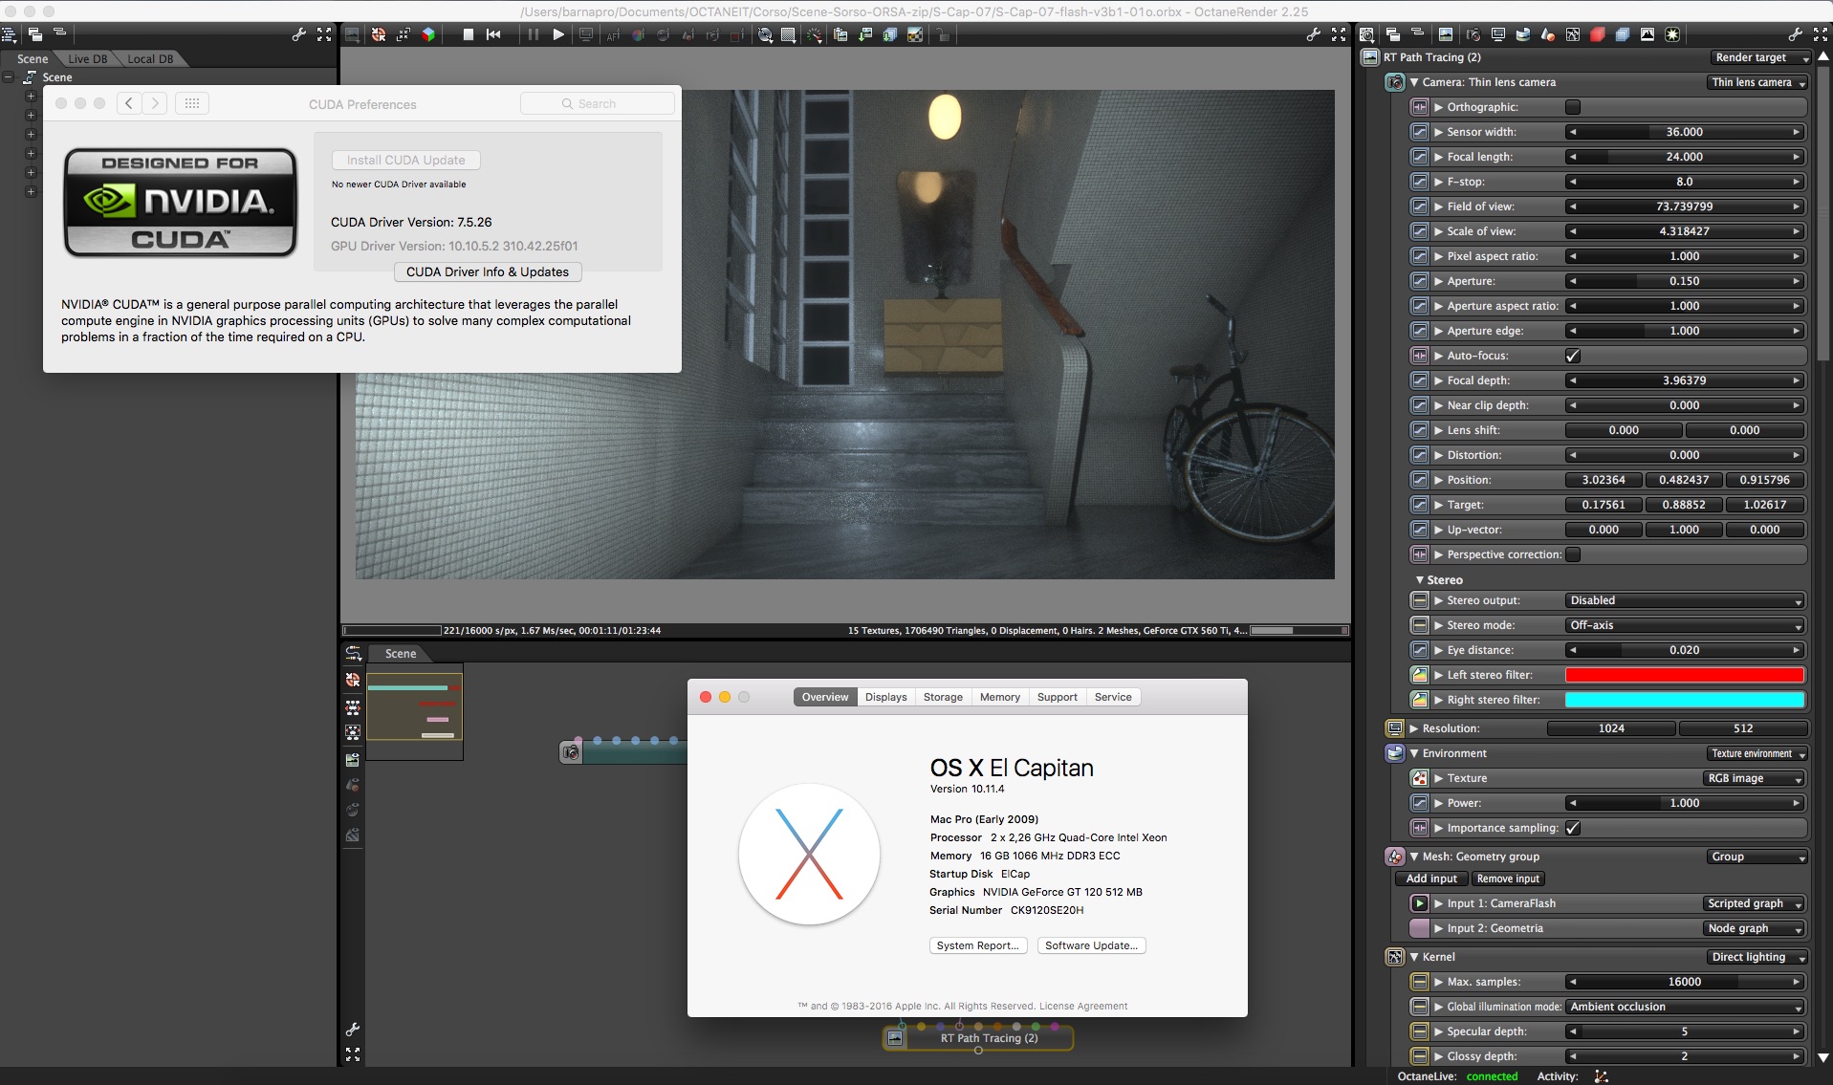Click the play render button
Image resolution: width=1833 pixels, height=1085 pixels.
pos(558,34)
